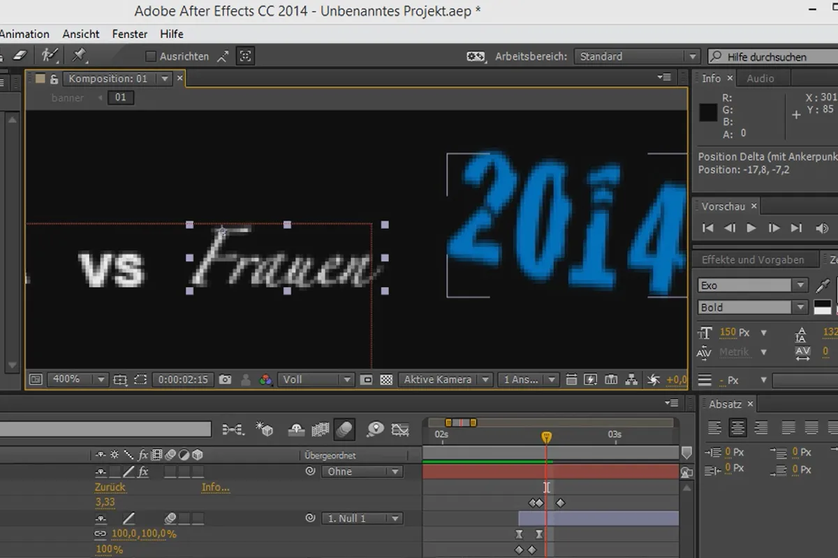Click the snapping options bounding box icon
Viewport: 838px width, 558px height.
pos(245,56)
